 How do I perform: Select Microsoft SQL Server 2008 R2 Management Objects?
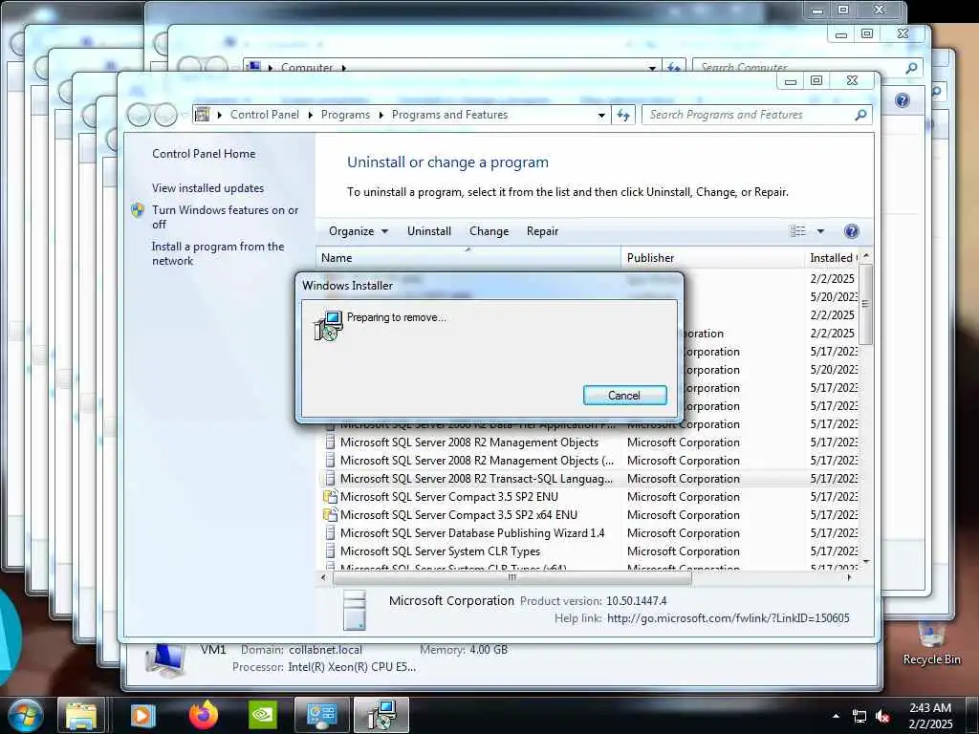pos(469,443)
